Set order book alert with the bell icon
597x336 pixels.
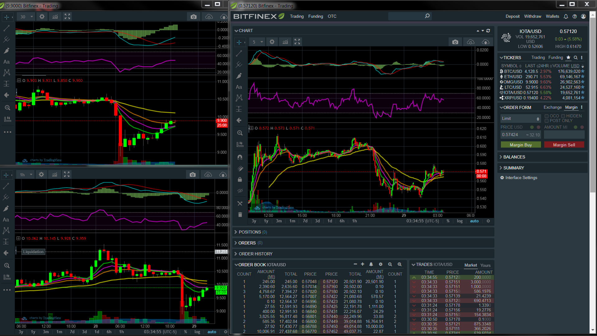pyautogui.click(x=371, y=264)
